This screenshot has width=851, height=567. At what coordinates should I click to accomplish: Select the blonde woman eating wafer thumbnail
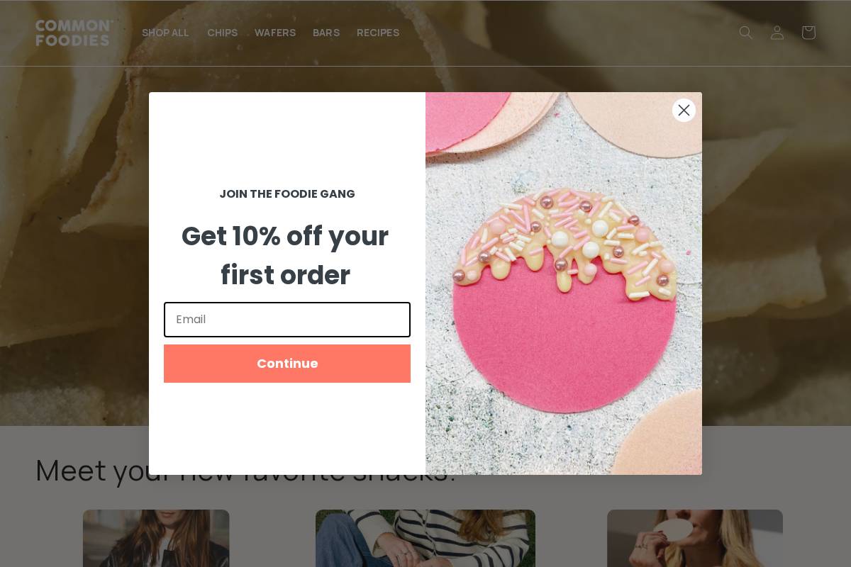[695, 538]
